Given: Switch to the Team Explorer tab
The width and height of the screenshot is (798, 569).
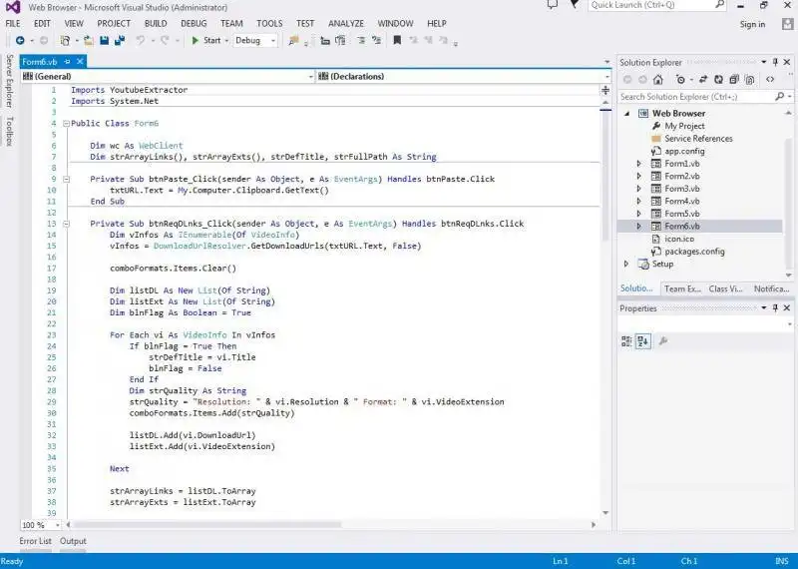Looking at the screenshot, I should (682, 288).
